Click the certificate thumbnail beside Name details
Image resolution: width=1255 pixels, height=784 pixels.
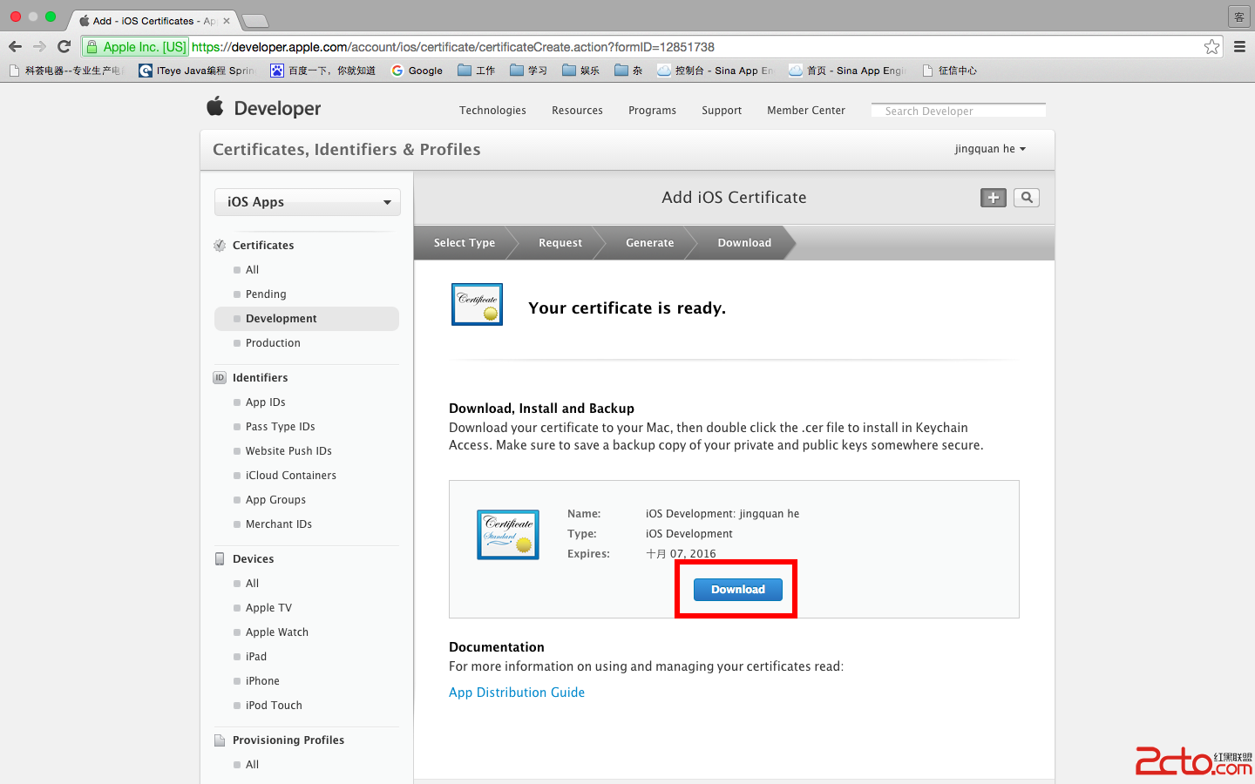click(x=508, y=534)
